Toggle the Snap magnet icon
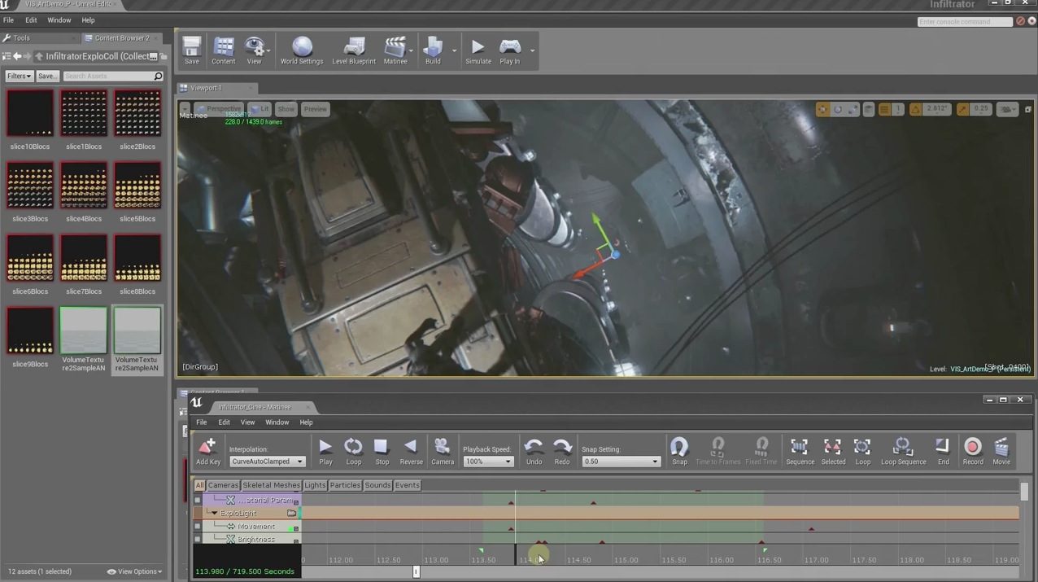 click(679, 451)
